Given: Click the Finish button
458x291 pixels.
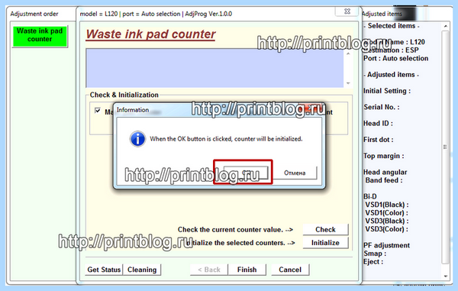Looking at the screenshot, I should [247, 270].
